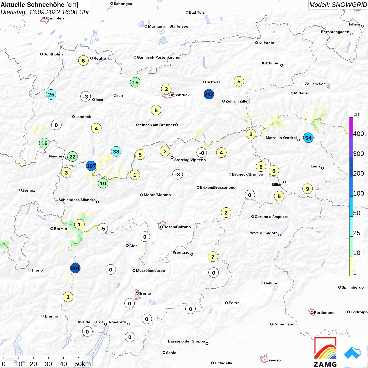Viewport: 368px width, 368px height.
Task: Click the Belluno city label
Action: [271, 283]
